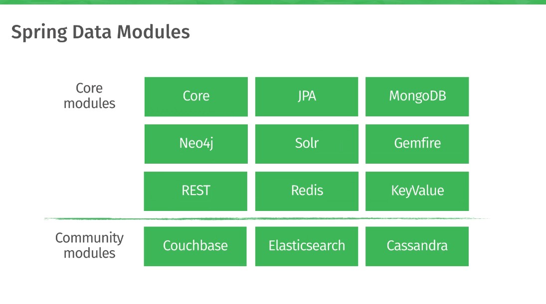Click the REST module box

coord(195,191)
